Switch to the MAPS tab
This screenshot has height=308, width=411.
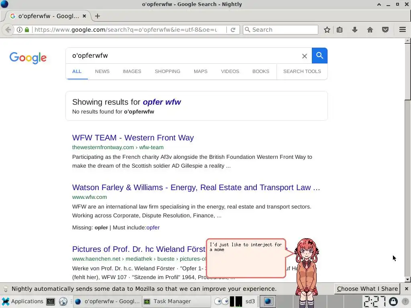tap(201, 71)
